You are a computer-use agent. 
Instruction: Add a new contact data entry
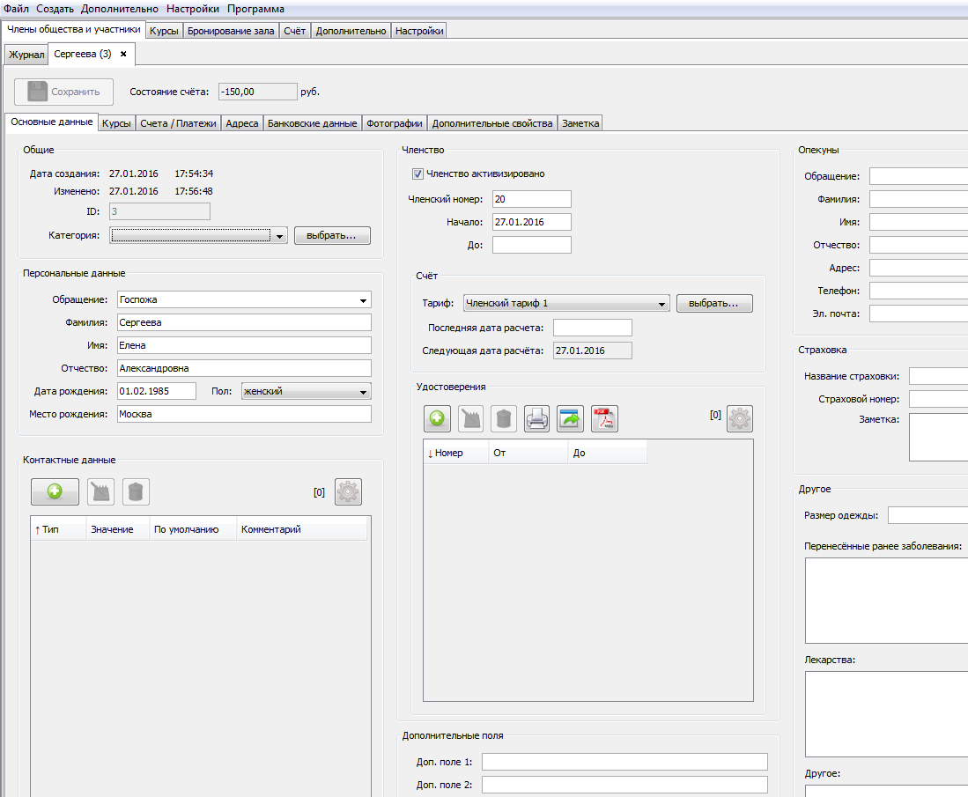[55, 492]
